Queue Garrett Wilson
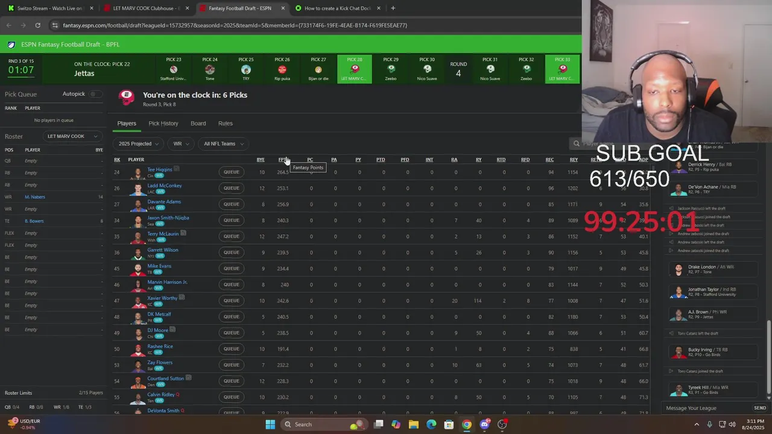Image resolution: width=772 pixels, height=434 pixels. tap(232, 253)
